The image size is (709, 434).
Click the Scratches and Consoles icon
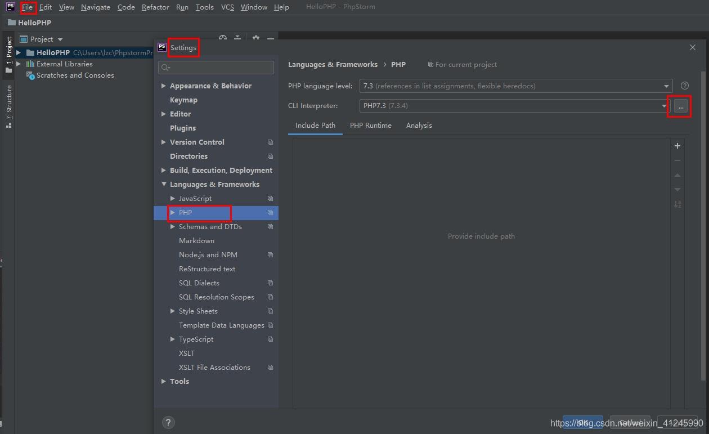point(30,75)
